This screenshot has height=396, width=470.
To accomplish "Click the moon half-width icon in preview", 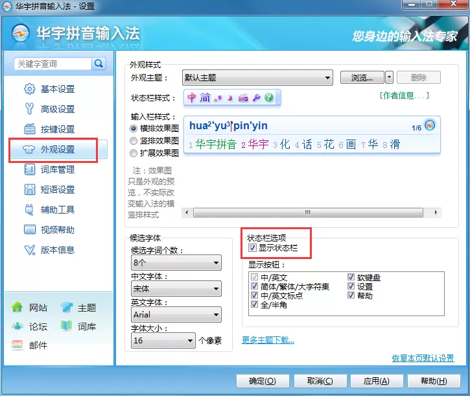I will 230,98.
